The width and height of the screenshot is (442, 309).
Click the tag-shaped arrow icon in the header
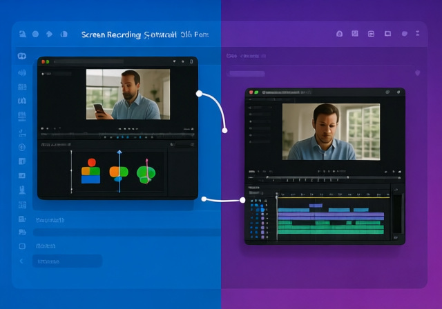pos(49,34)
